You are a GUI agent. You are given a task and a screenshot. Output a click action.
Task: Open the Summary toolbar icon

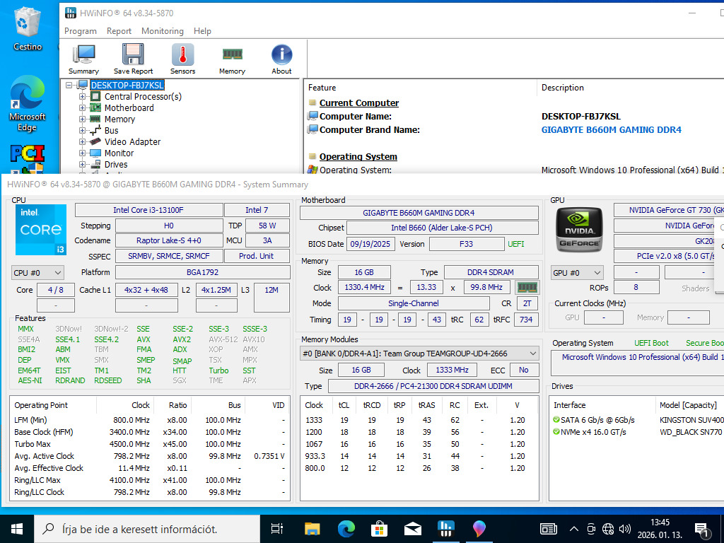pyautogui.click(x=83, y=59)
